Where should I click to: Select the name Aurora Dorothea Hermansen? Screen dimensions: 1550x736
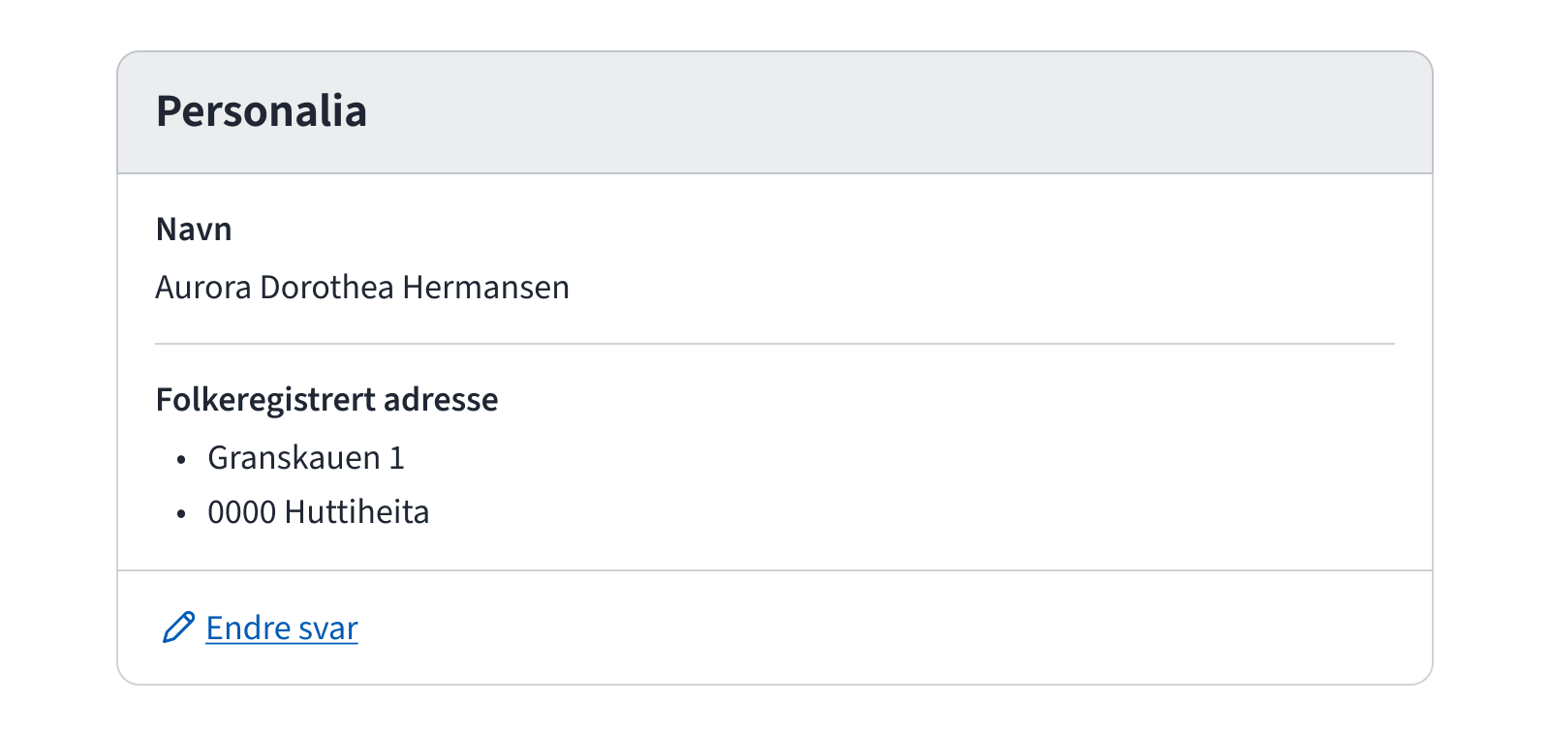tap(362, 287)
